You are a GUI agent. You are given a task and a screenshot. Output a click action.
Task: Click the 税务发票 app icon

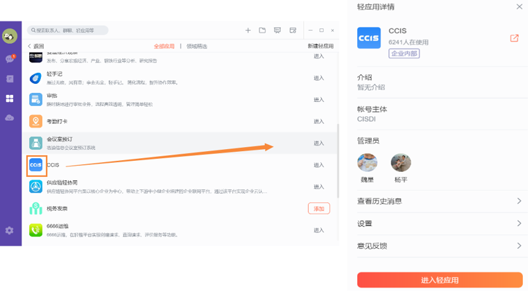[x=35, y=208]
